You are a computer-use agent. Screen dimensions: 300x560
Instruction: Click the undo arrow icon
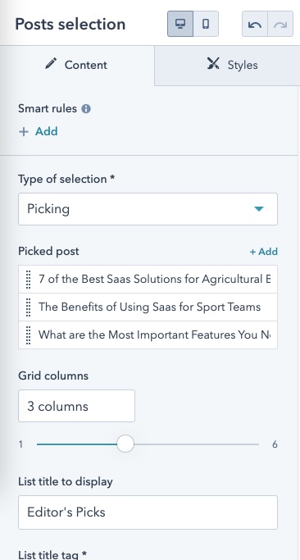(255, 24)
